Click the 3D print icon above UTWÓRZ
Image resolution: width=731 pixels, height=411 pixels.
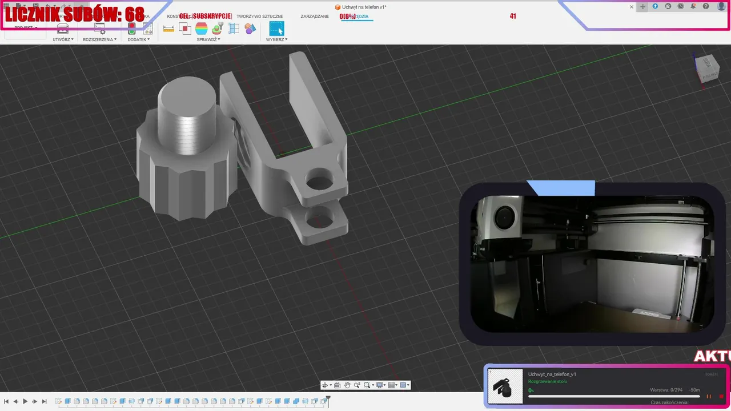(x=63, y=29)
